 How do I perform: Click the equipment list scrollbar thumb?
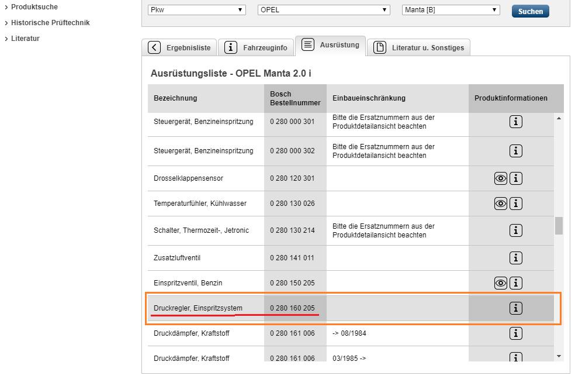[559, 226]
